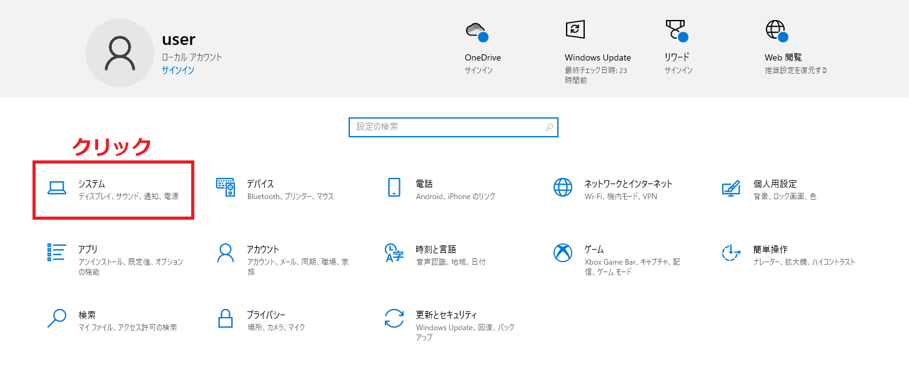Click the Windows Update icon in header
Viewport: 909px width, 367px height.
pos(575,29)
